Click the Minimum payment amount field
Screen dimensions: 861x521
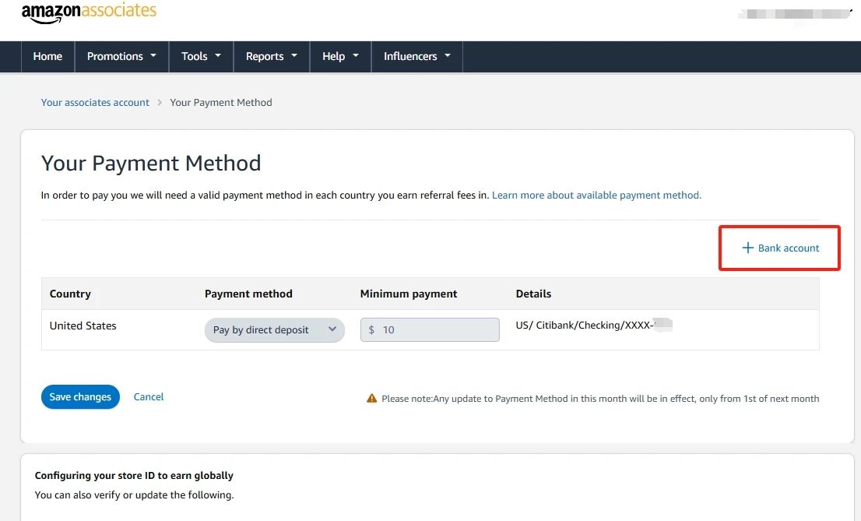pos(430,329)
